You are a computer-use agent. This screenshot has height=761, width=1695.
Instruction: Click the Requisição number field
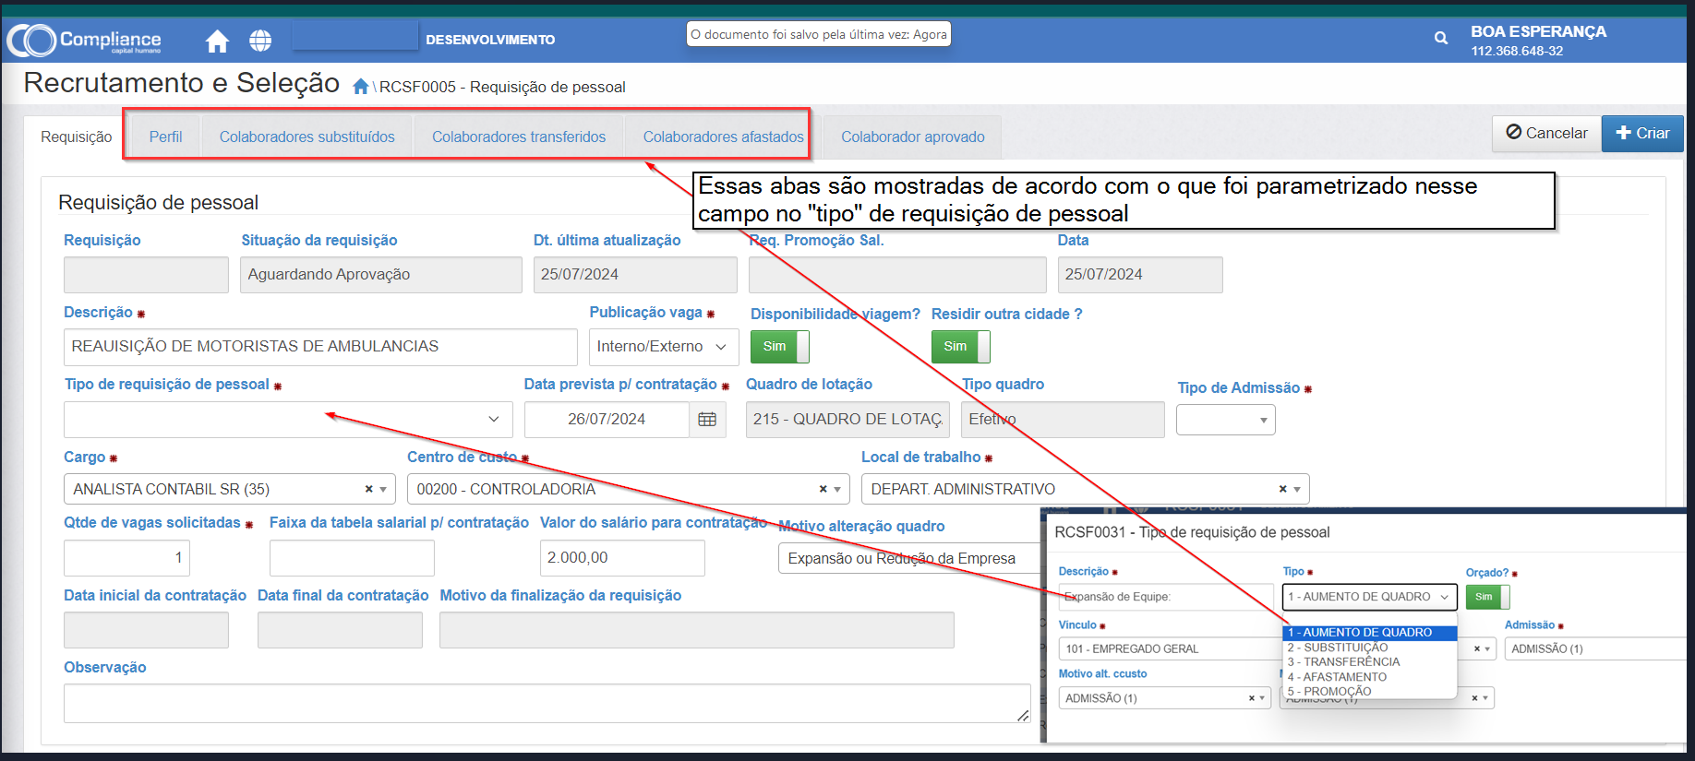click(146, 275)
